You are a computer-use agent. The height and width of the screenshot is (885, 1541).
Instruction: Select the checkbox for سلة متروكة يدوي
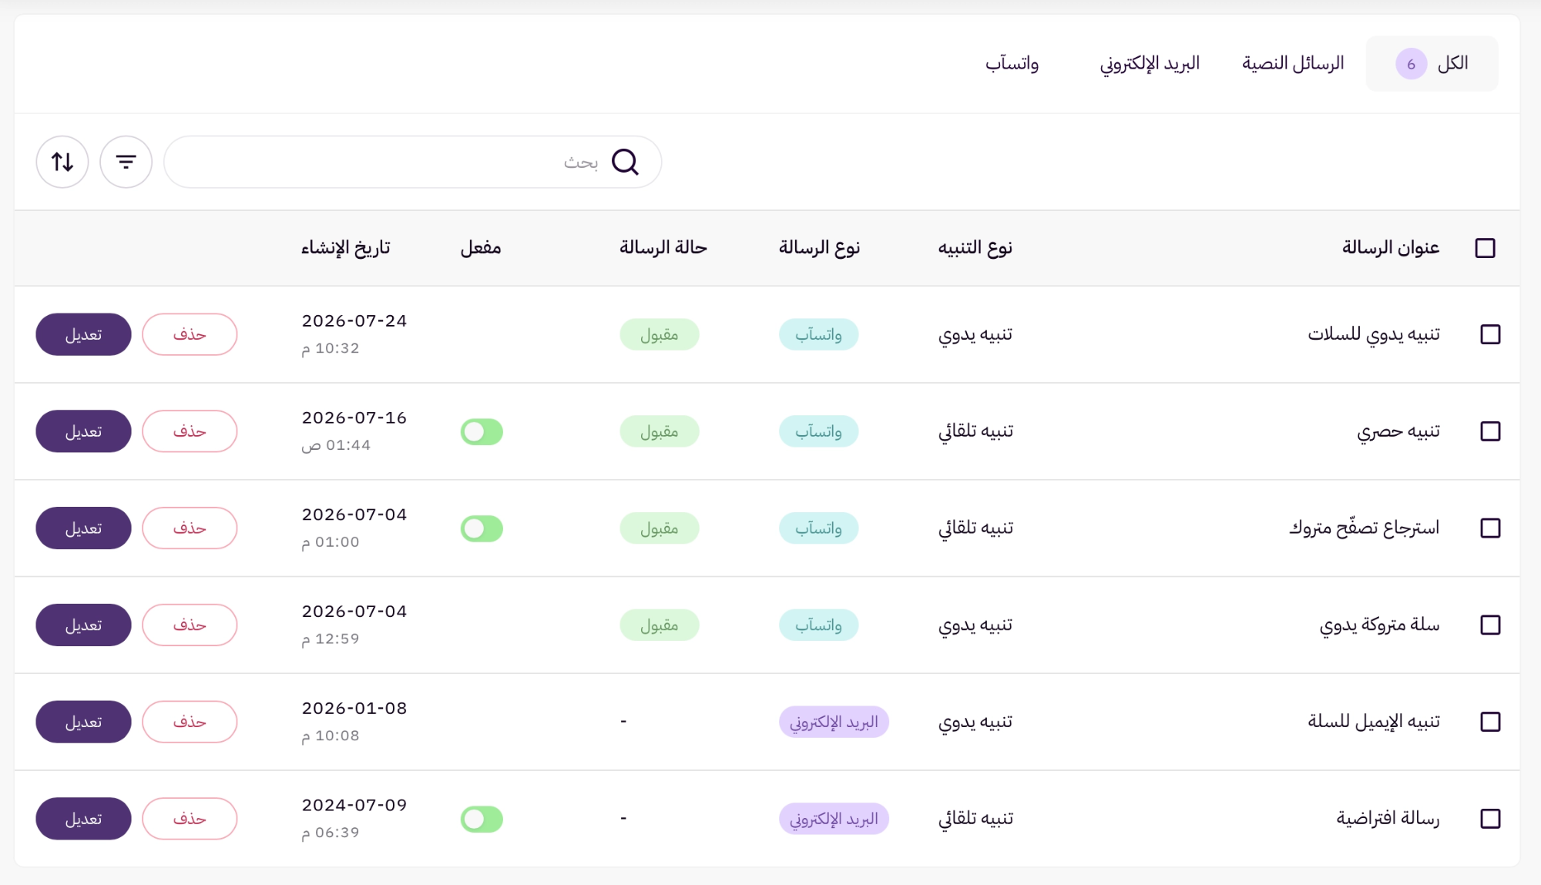(1490, 625)
